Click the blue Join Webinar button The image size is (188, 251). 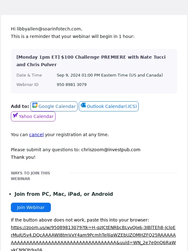coord(31,207)
